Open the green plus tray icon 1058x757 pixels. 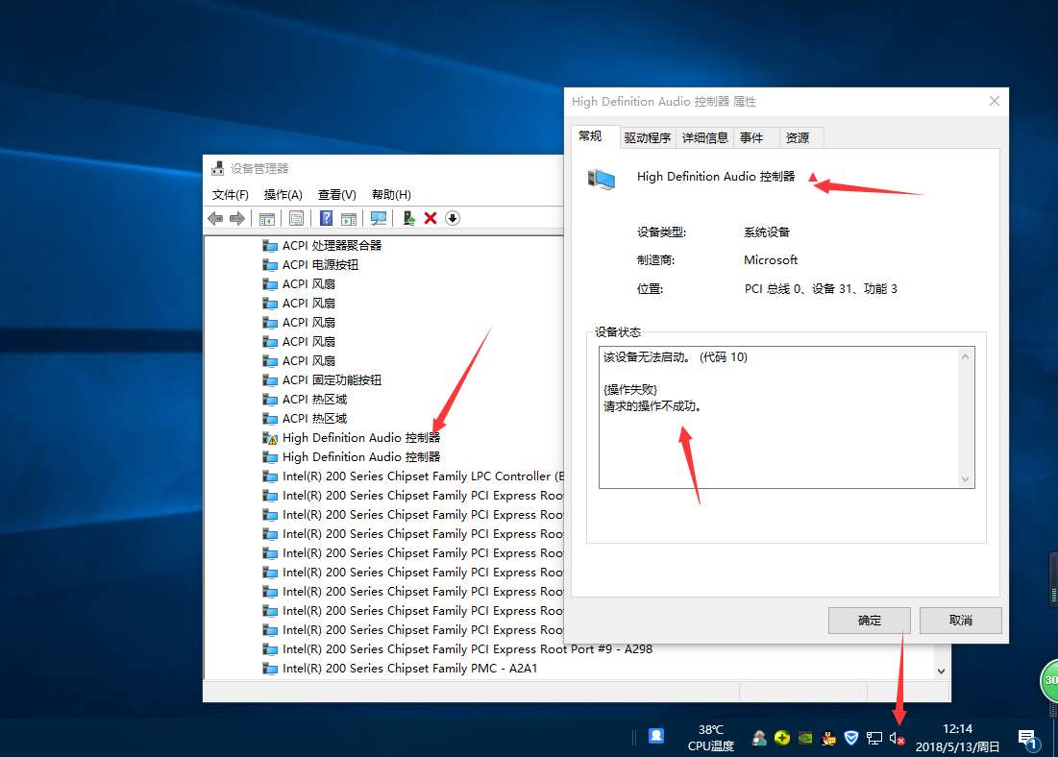[x=782, y=738]
